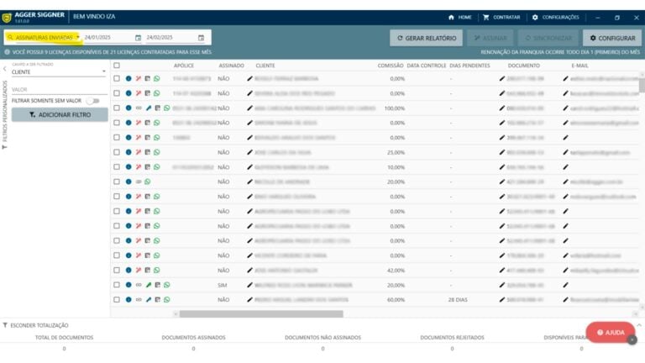
Task: Go to Home in the top bar
Action: pyautogui.click(x=459, y=17)
